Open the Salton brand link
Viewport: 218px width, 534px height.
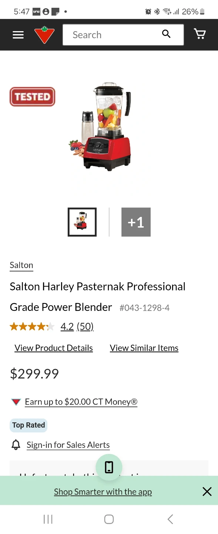click(21, 265)
